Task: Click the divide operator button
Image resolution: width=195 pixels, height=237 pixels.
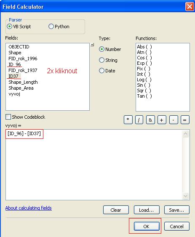Action: 139,120
